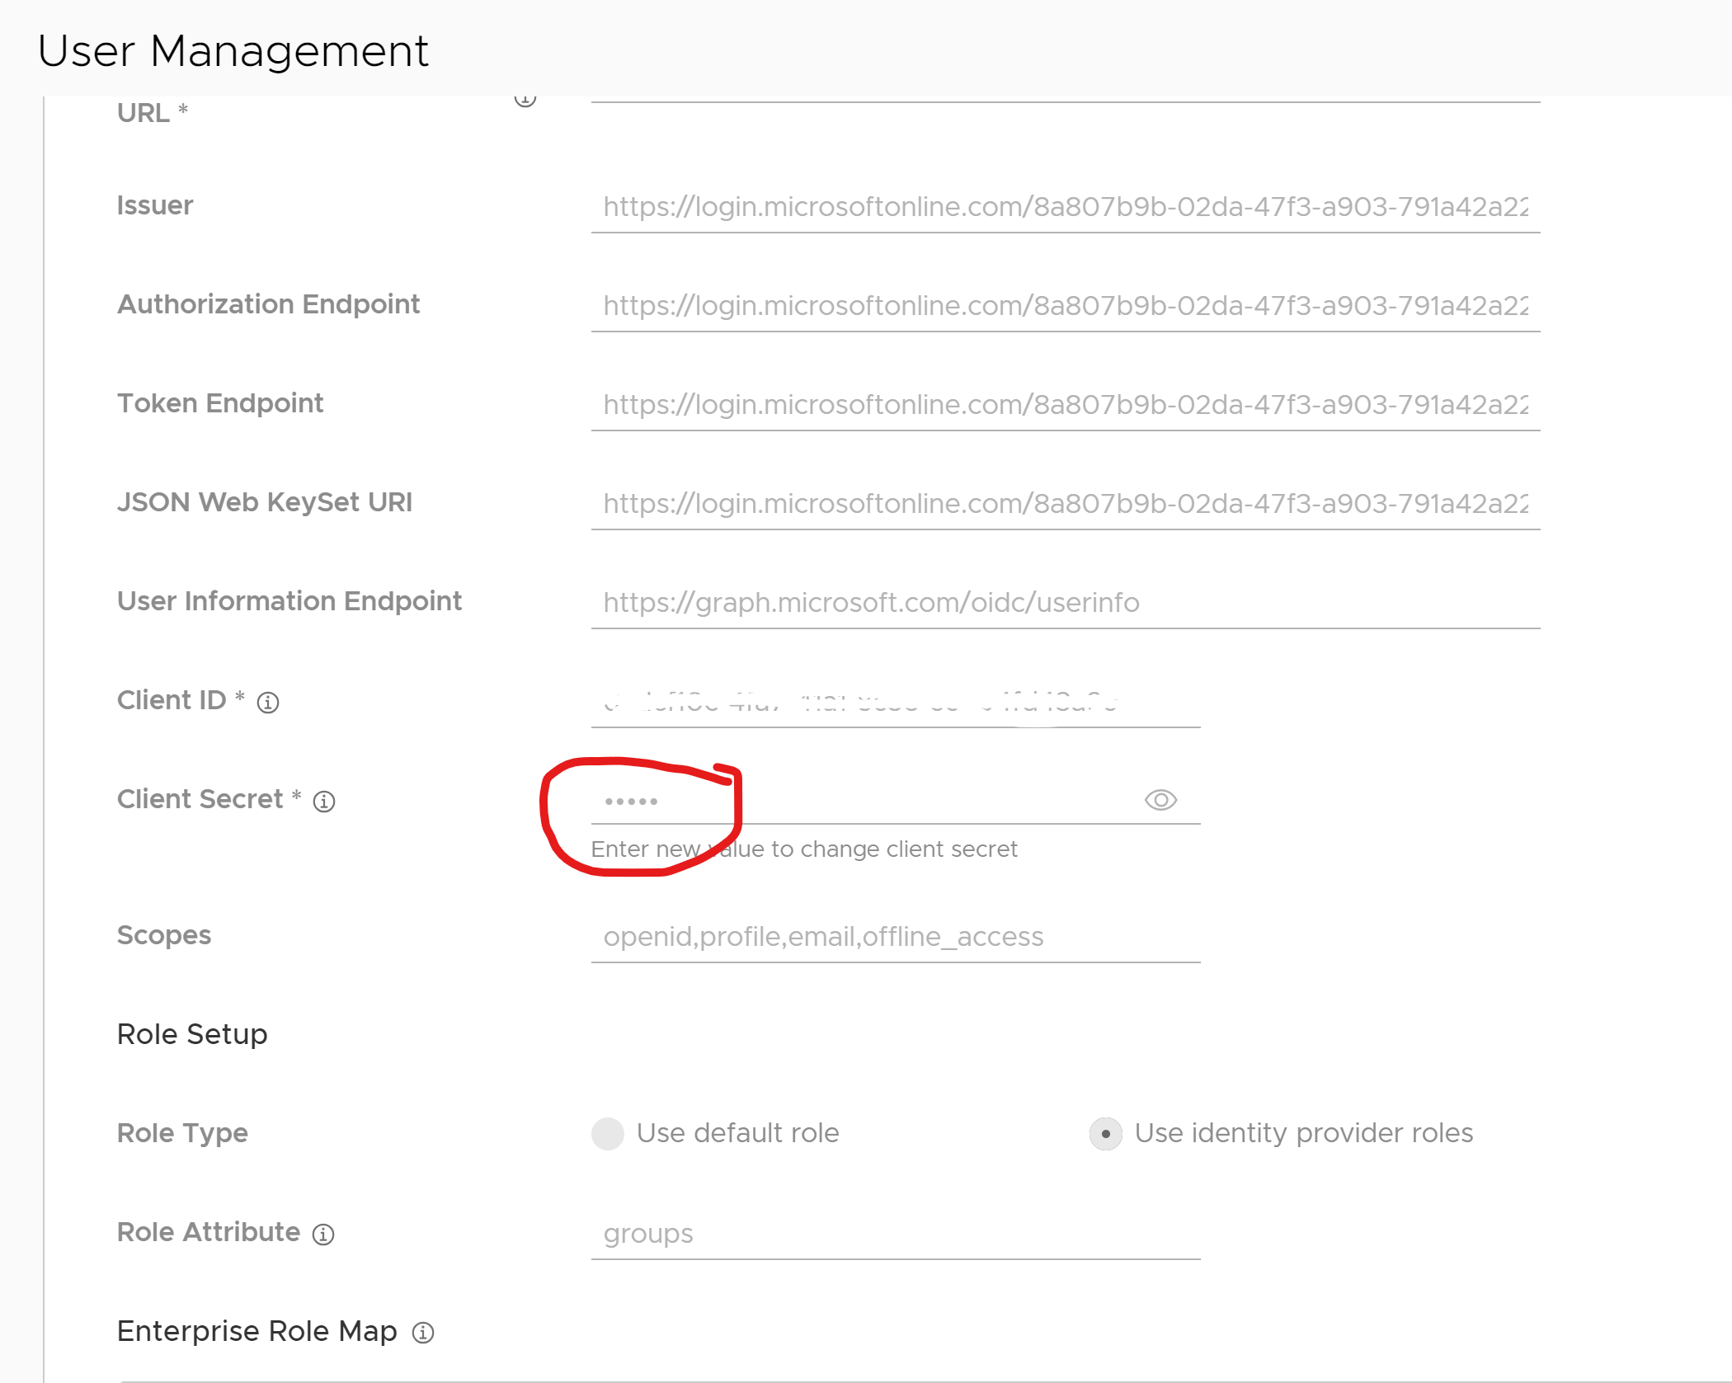Expand the Role Type options
This screenshot has height=1383, width=1732.
tap(182, 1133)
